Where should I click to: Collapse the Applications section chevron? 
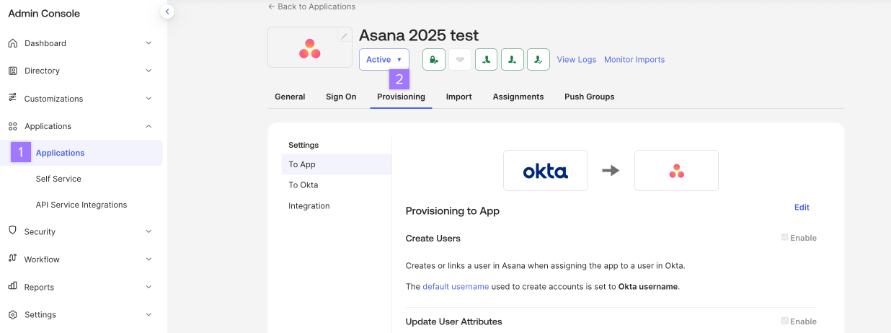click(x=148, y=126)
